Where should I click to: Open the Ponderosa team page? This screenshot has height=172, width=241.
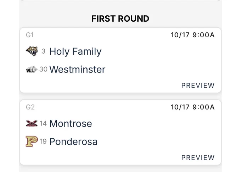(x=73, y=141)
